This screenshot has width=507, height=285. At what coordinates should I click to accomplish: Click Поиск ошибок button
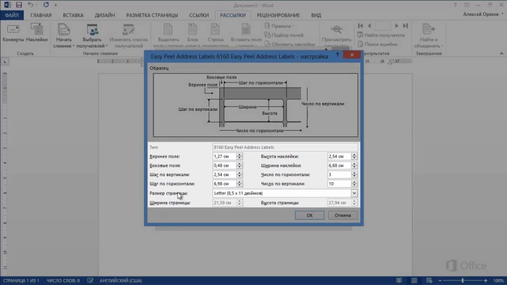click(x=378, y=44)
